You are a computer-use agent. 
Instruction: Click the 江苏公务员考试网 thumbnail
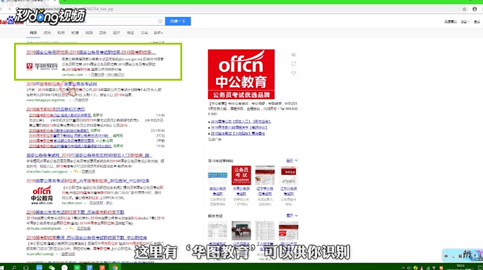tap(289, 175)
